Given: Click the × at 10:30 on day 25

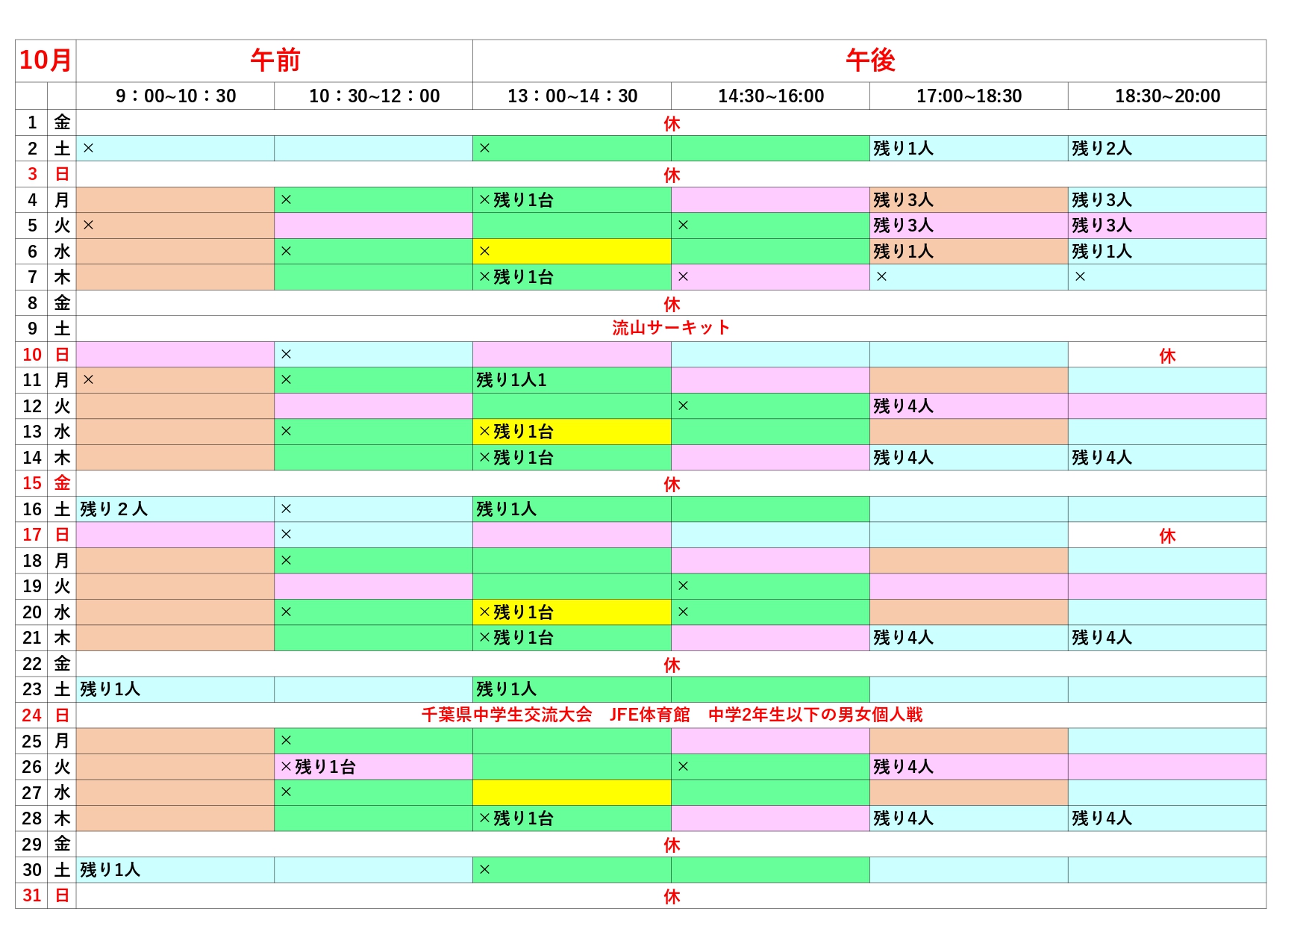Looking at the screenshot, I should pyautogui.click(x=286, y=741).
